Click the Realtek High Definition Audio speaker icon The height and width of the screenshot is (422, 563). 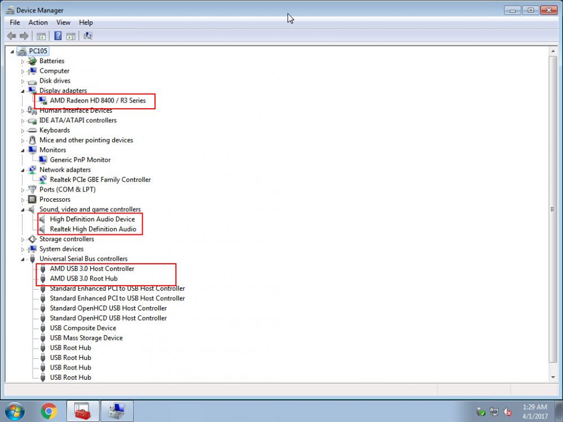tap(42, 229)
